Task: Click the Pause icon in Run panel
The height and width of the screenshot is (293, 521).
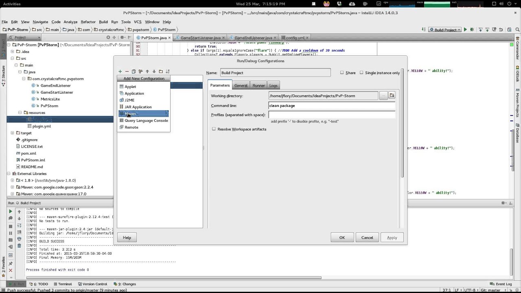Action: click(x=11, y=233)
